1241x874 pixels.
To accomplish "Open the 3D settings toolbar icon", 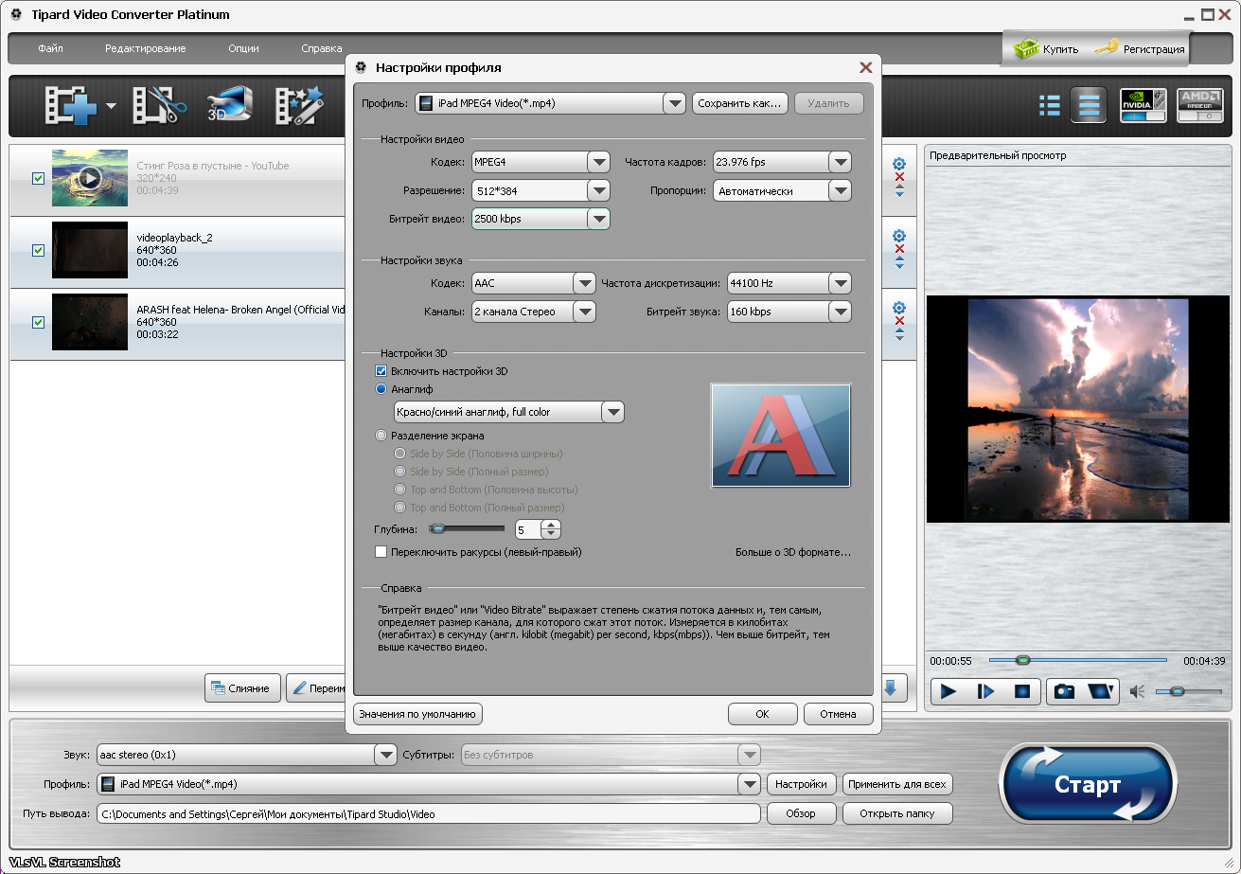I will (231, 106).
